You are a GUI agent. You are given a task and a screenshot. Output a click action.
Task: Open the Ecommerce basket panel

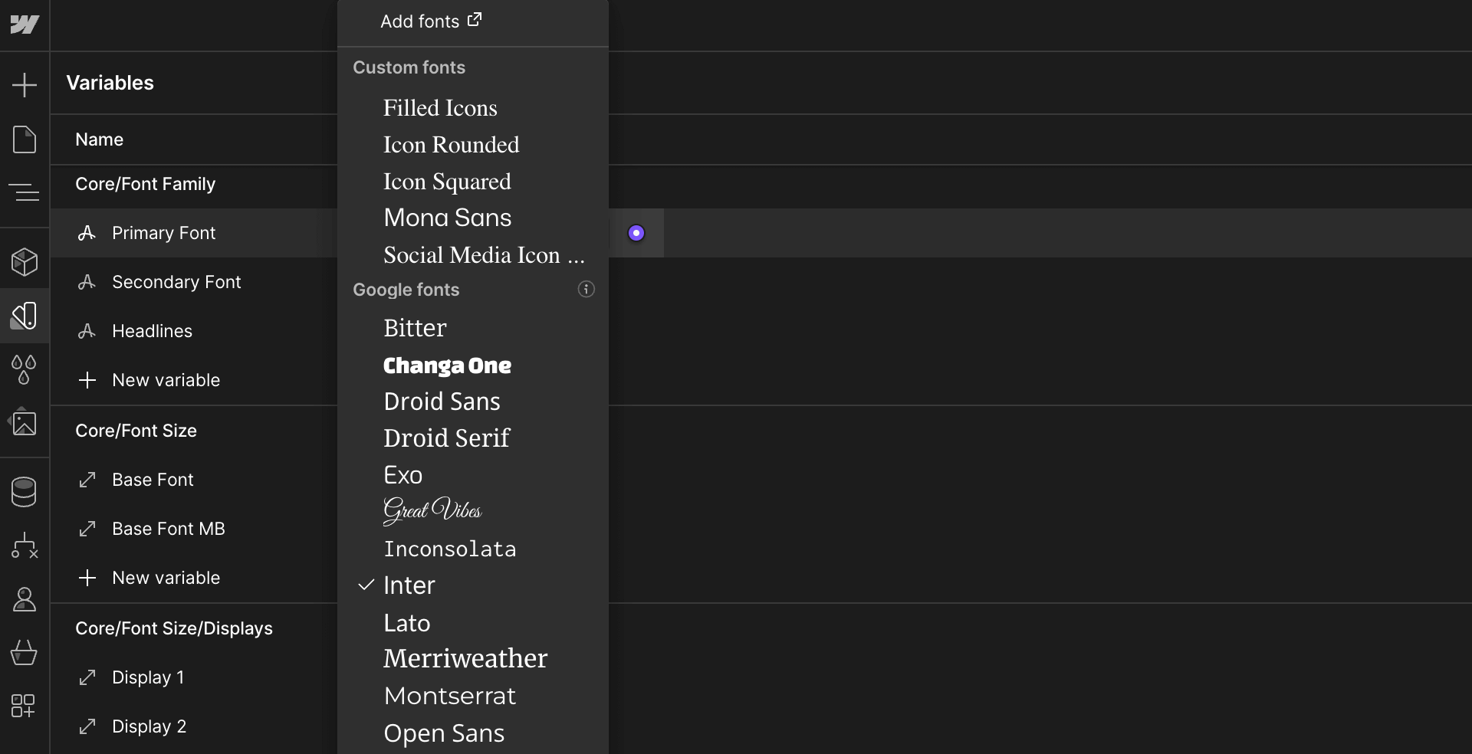25,653
